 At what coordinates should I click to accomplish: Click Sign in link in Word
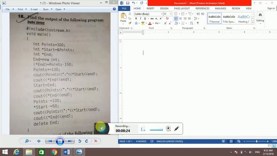tap(271, 8)
